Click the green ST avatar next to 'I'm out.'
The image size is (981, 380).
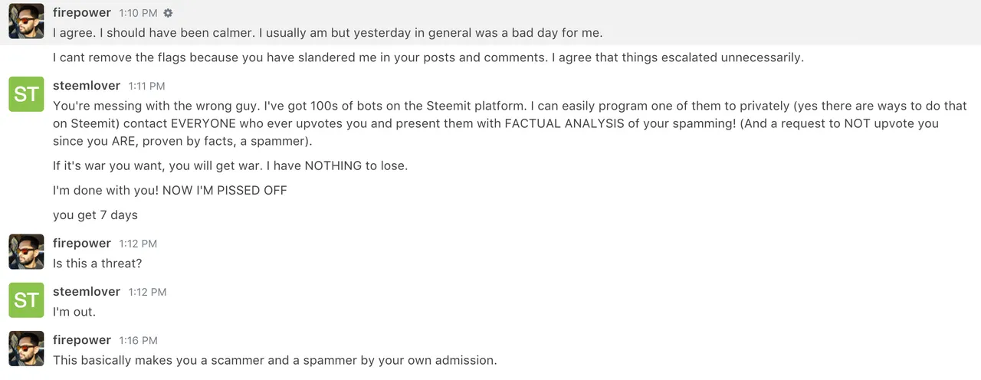[26, 300]
